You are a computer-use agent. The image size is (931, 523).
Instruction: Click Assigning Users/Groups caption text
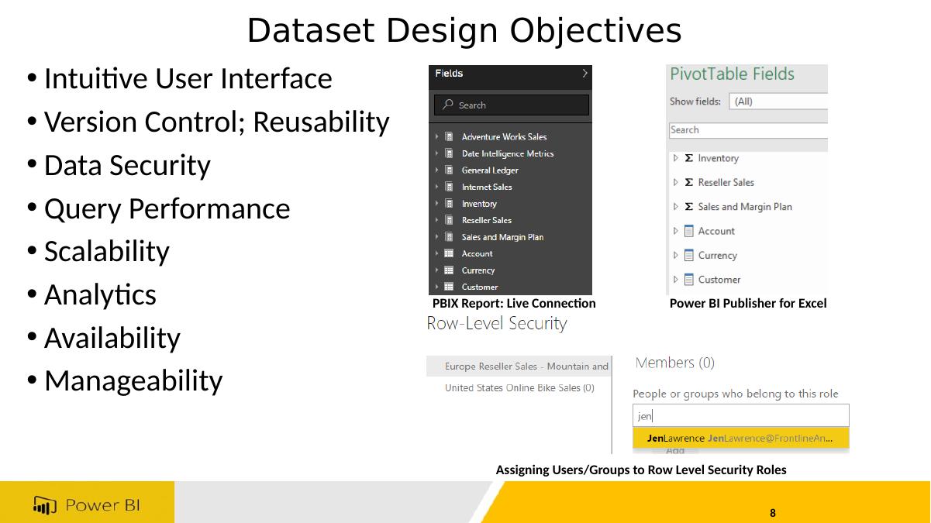[641, 470]
